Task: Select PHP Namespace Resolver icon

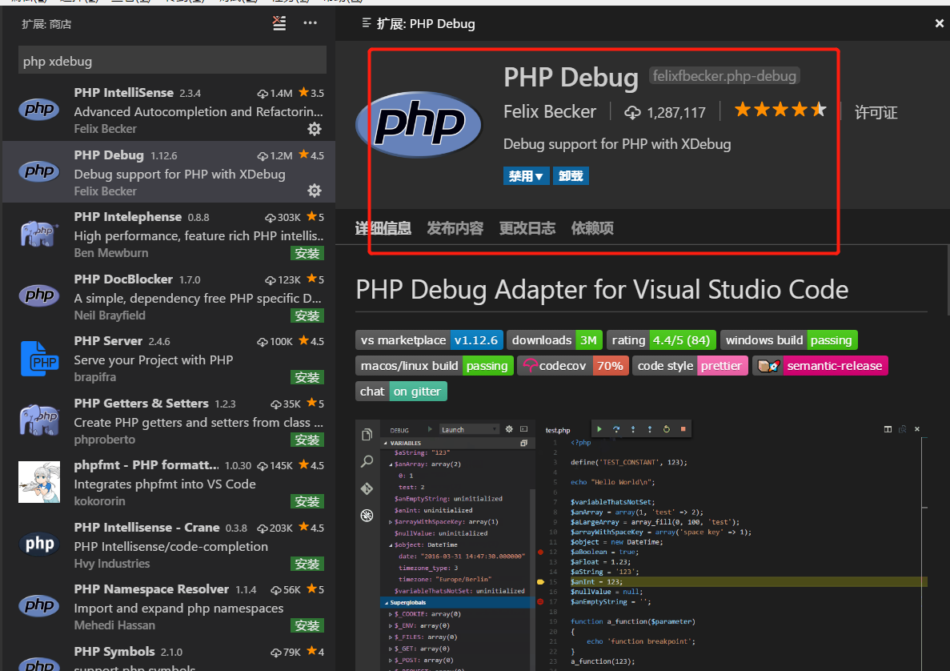Action: (x=39, y=605)
